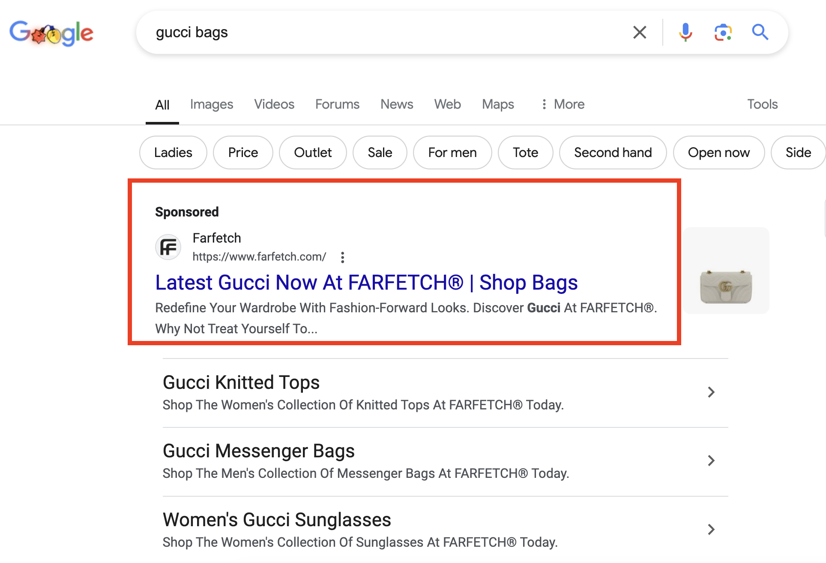The width and height of the screenshot is (826, 563).
Task: Apply the Open now filter chip
Action: [x=718, y=153]
